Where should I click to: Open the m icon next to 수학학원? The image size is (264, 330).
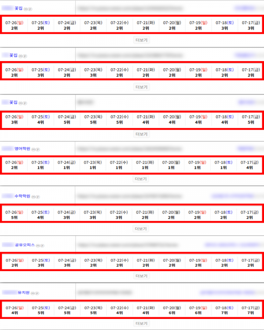(x=33, y=197)
